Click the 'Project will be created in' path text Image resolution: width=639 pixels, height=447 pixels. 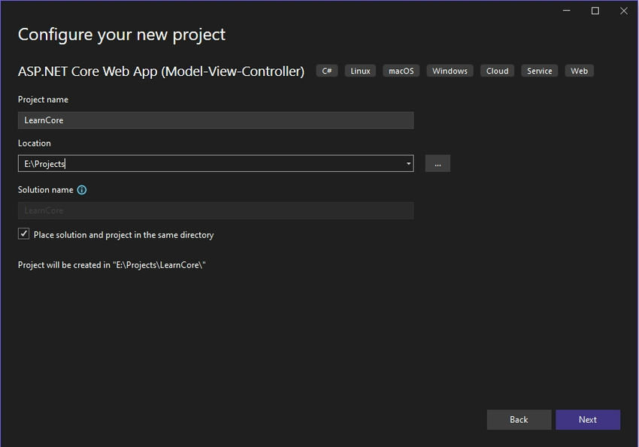[112, 265]
